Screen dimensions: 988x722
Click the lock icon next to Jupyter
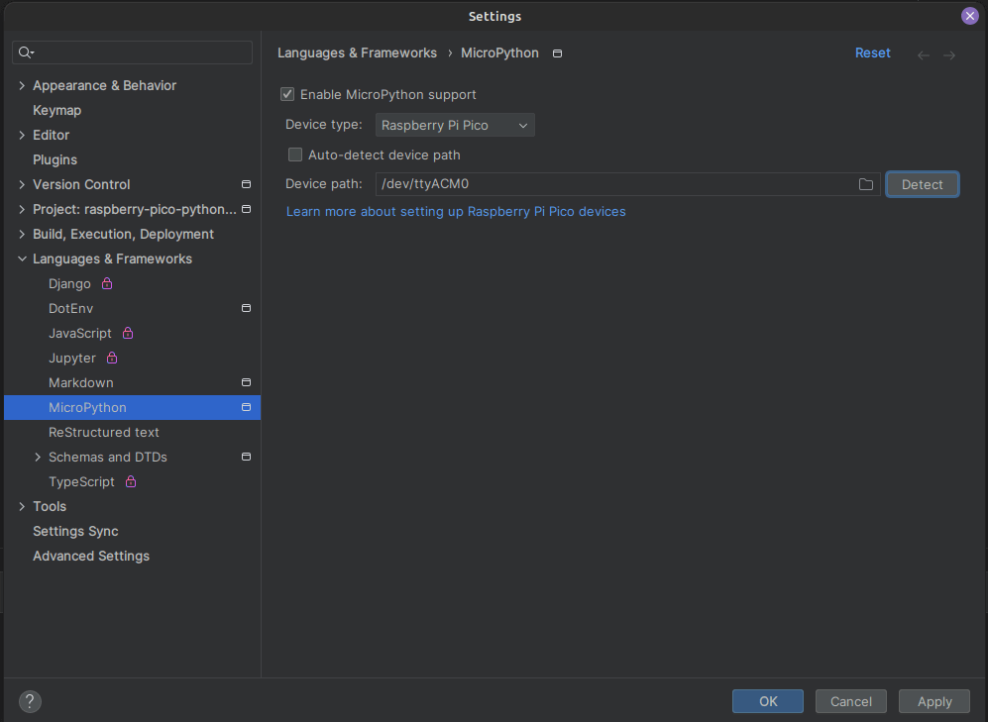(112, 358)
